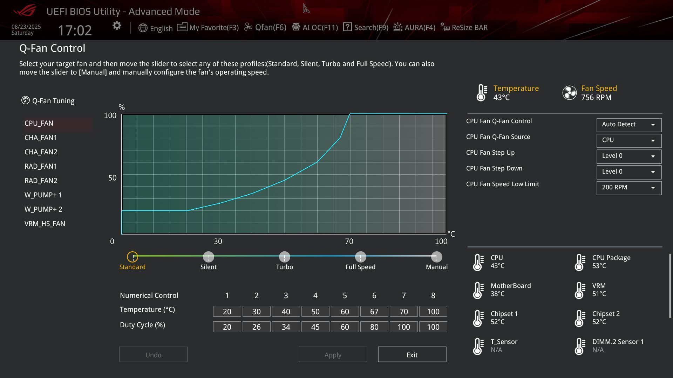Click the Search question-mark icon

pos(347,27)
